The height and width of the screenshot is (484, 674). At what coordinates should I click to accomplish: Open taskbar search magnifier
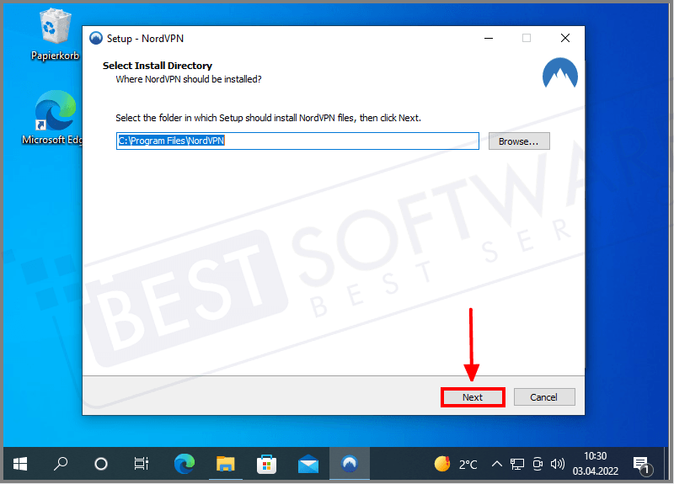pos(61,464)
